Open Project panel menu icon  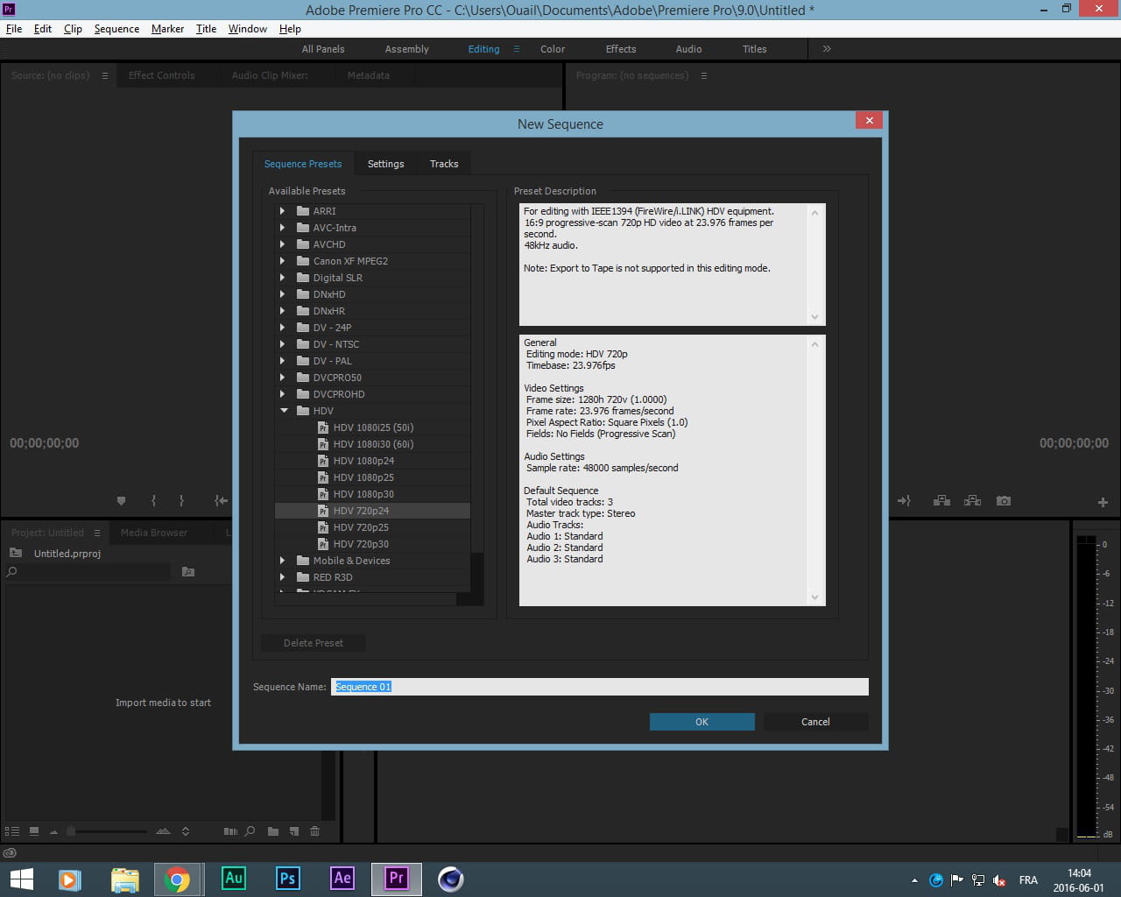[97, 533]
